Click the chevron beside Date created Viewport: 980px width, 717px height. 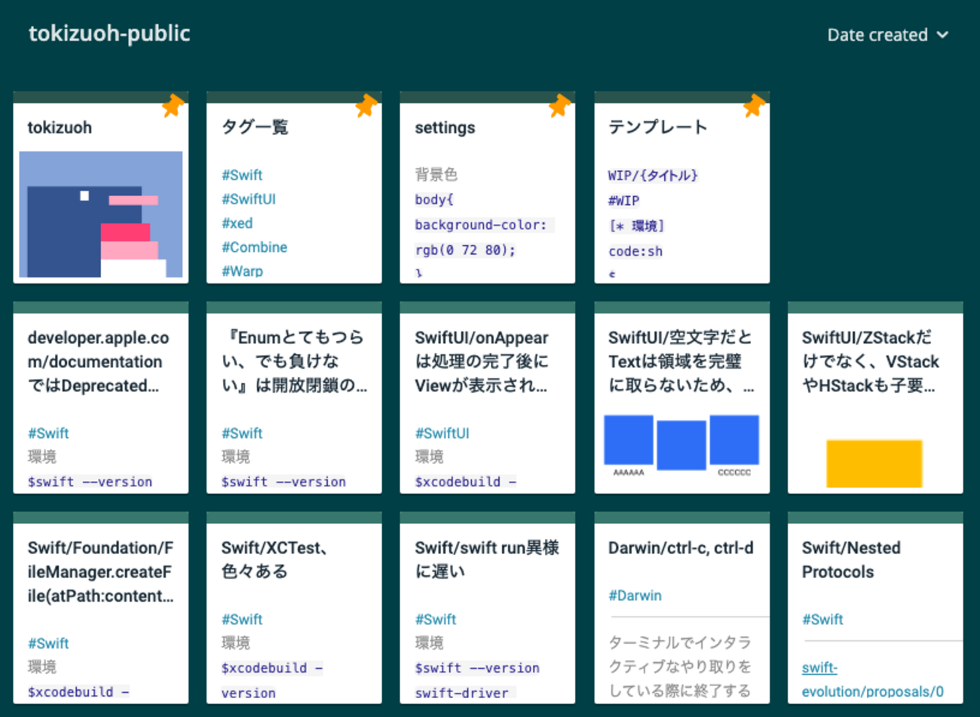942,35
